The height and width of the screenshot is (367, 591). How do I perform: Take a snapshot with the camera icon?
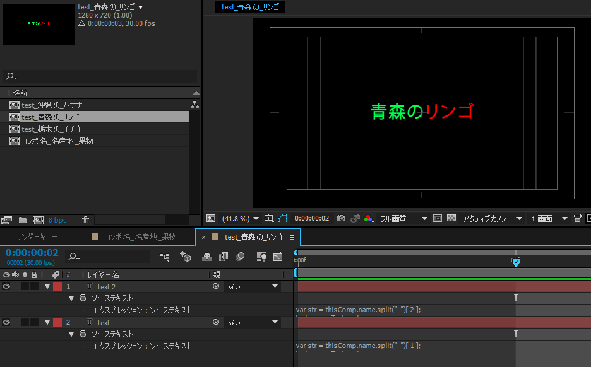click(341, 219)
